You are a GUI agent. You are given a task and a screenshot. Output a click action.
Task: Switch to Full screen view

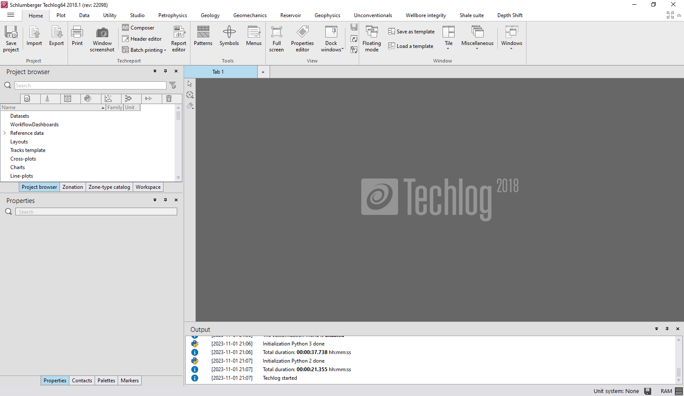(x=277, y=39)
